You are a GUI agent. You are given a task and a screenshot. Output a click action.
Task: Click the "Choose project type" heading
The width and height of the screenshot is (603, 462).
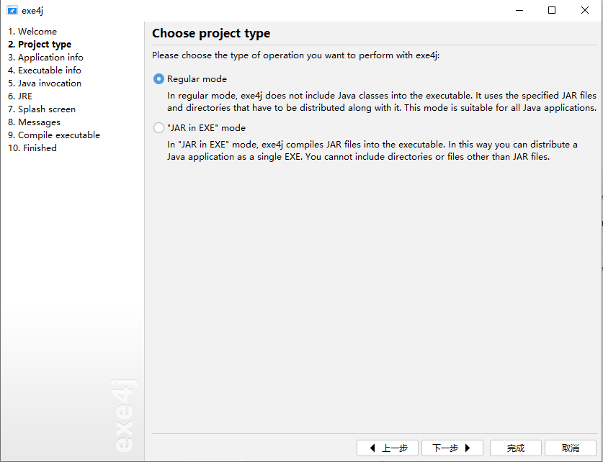coord(211,33)
